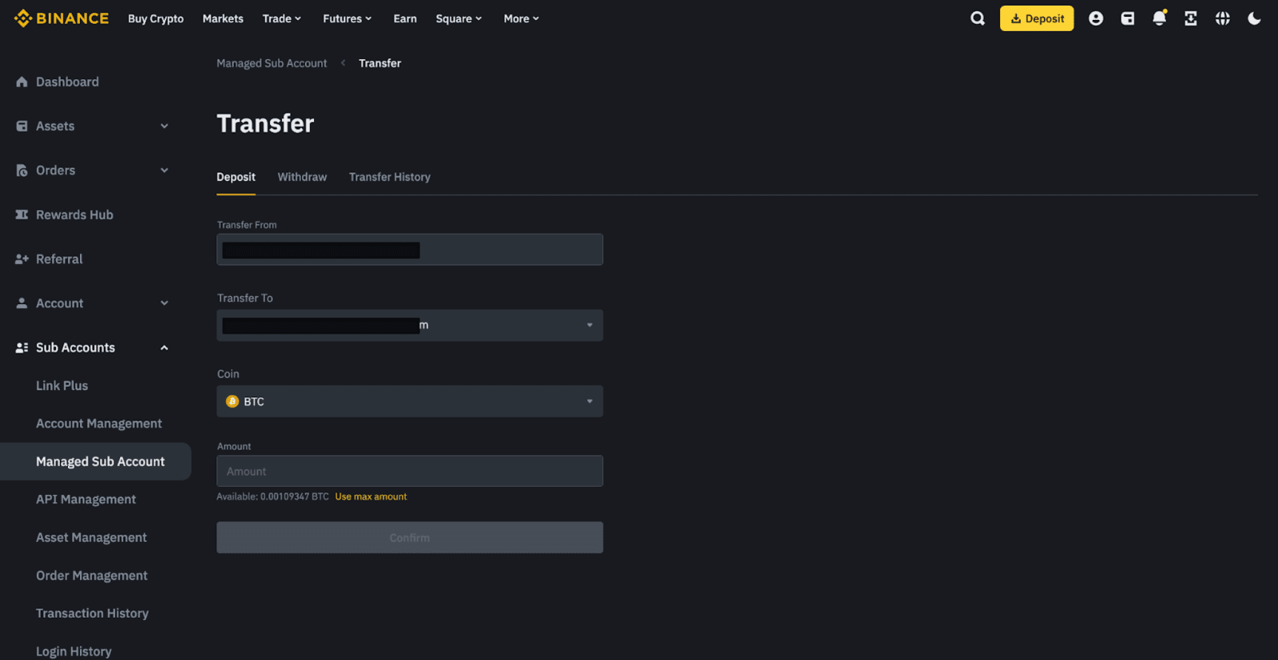
Task: Open the wallet icon in header
Action: (x=1127, y=18)
